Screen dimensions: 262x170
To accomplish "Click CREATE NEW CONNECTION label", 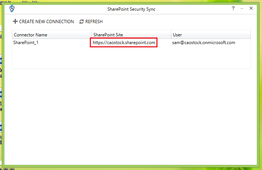I will click(46, 22).
